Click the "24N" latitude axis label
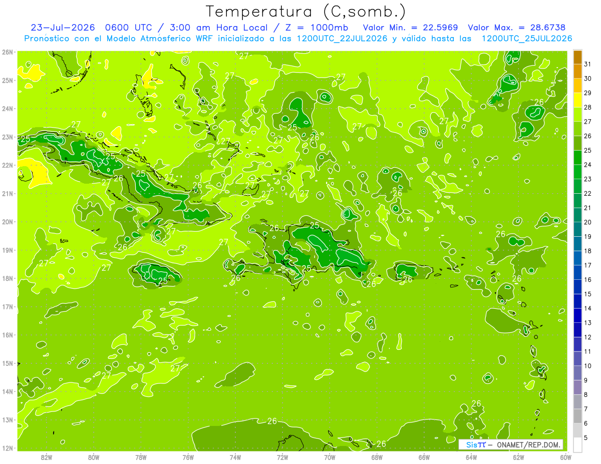 (x=8, y=108)
